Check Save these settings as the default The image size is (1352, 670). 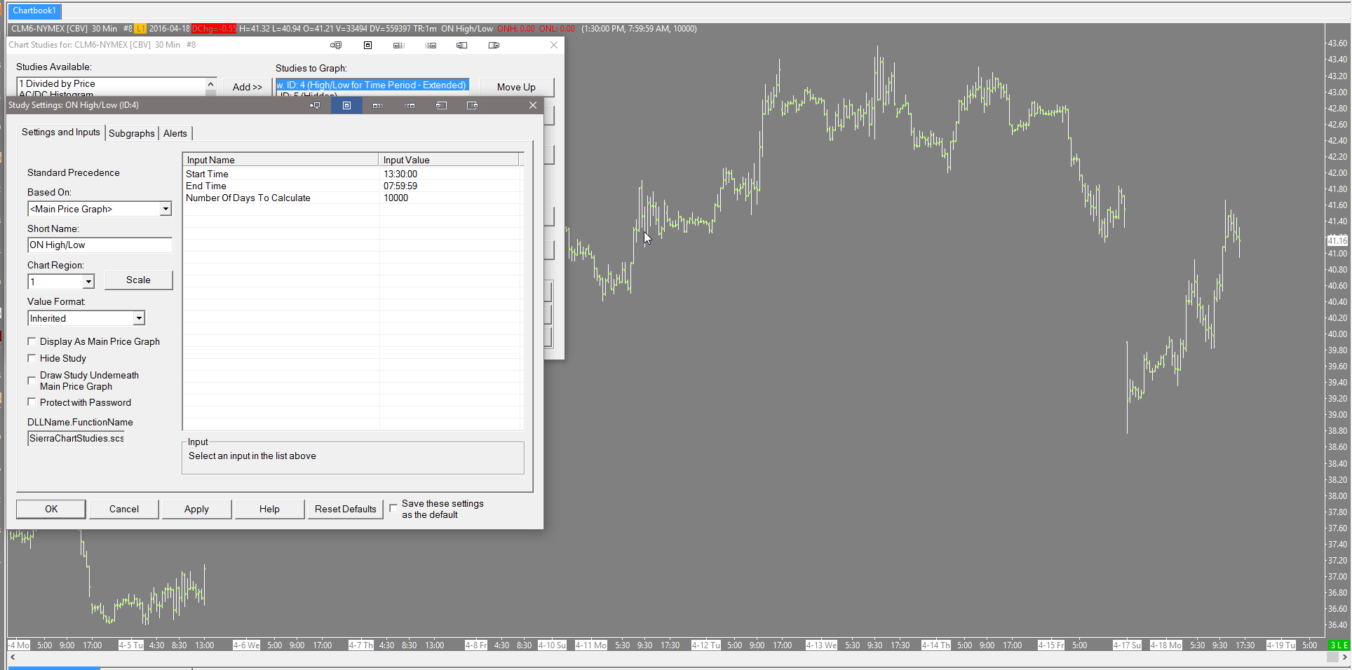pos(393,508)
